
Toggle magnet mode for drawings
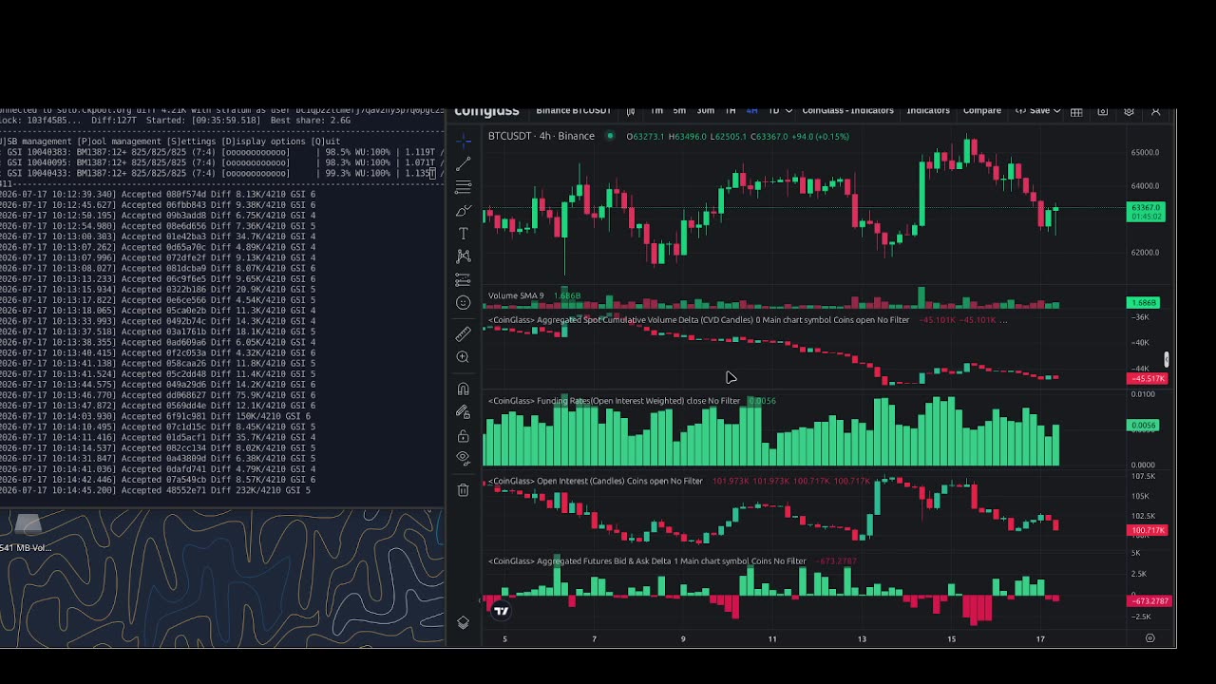pos(464,389)
